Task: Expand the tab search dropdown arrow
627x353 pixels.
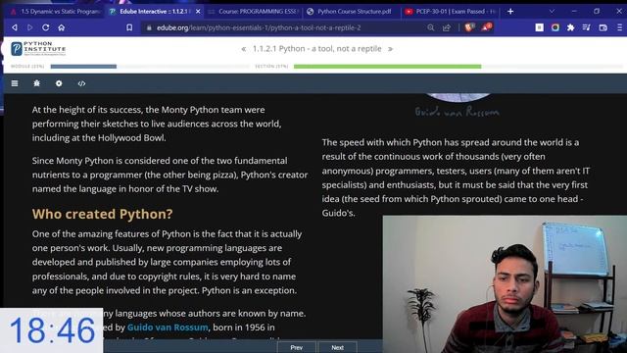Action: [x=552, y=12]
